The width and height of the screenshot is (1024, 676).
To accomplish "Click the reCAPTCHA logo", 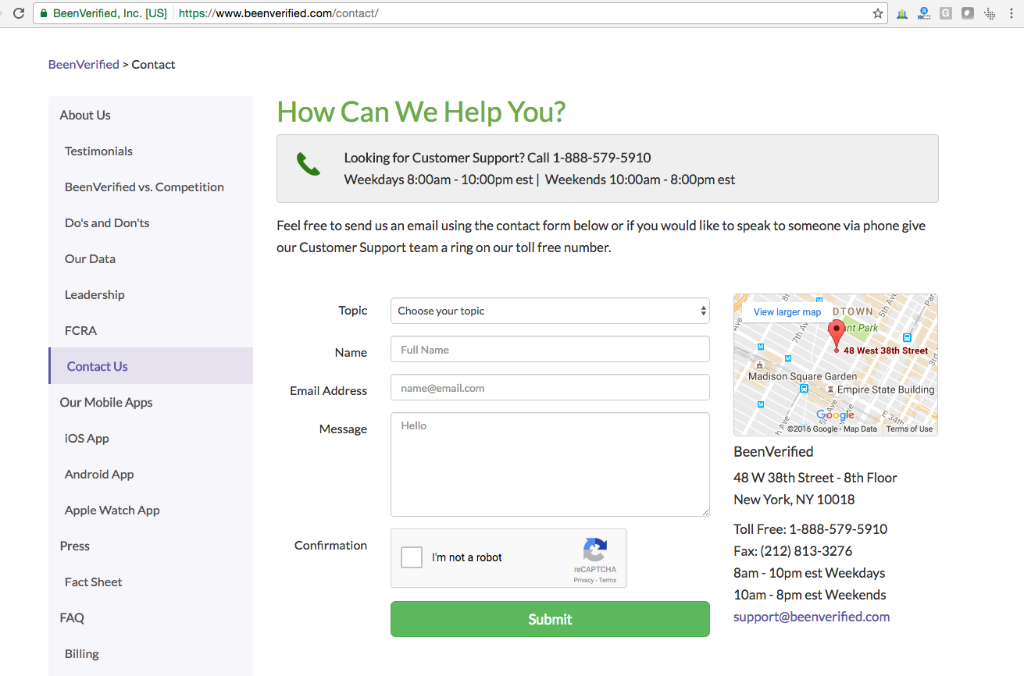I will click(595, 550).
